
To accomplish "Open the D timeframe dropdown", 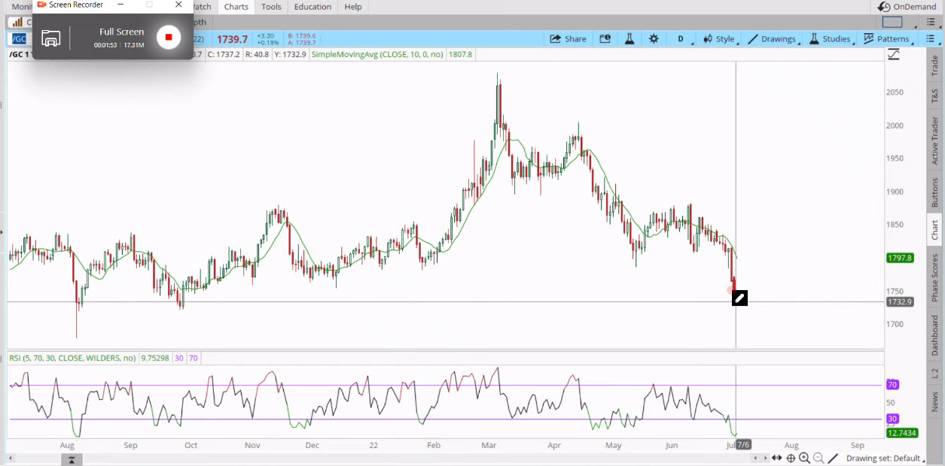I will point(681,39).
